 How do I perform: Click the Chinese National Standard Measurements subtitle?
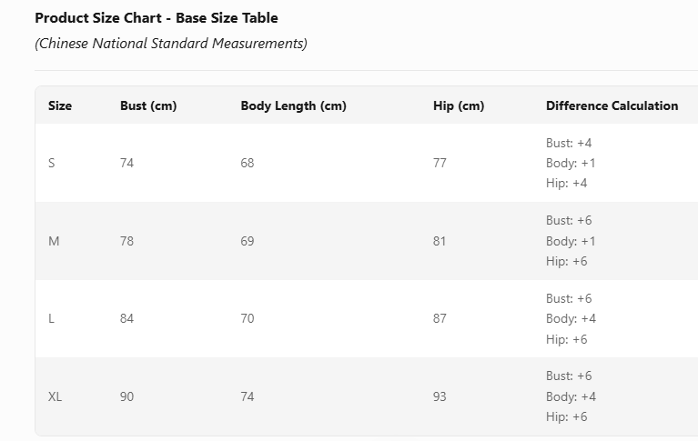[x=171, y=43]
